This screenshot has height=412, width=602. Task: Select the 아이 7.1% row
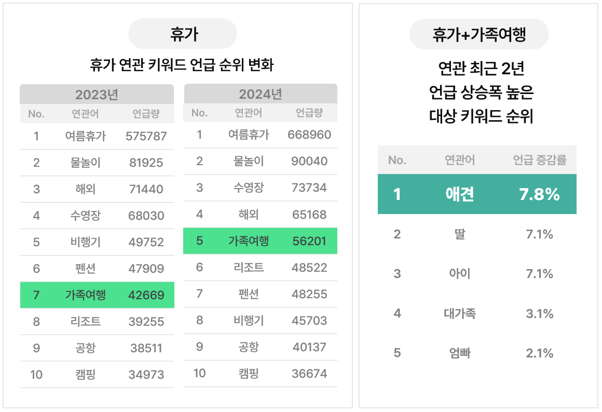tap(477, 274)
